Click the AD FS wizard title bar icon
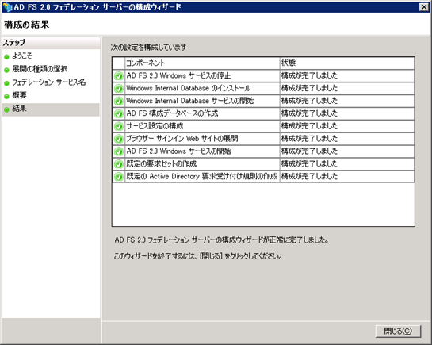The height and width of the screenshot is (345, 432). 7,7
